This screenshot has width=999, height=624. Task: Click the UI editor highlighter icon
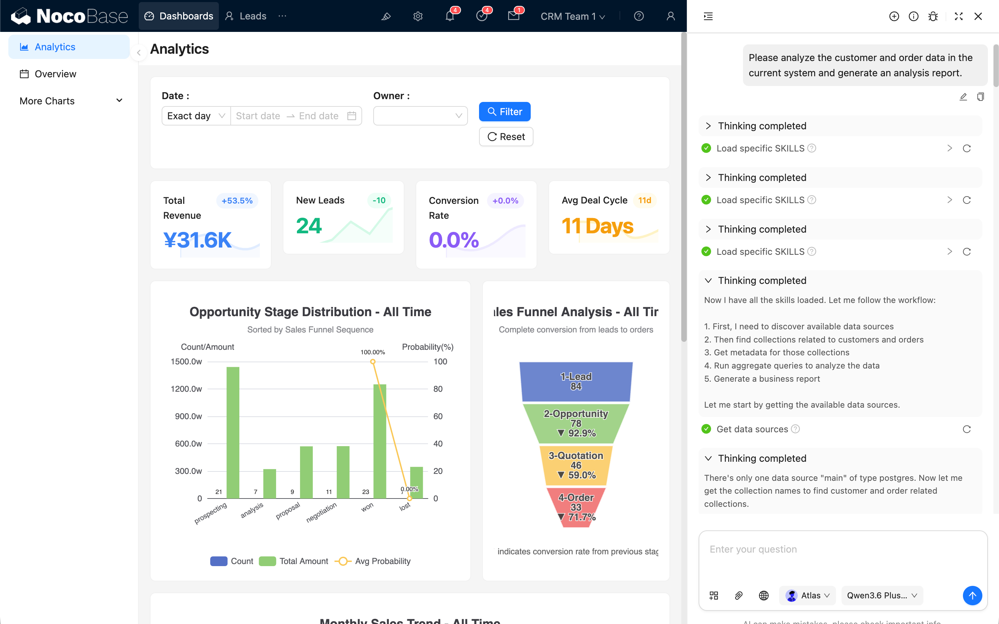point(386,16)
